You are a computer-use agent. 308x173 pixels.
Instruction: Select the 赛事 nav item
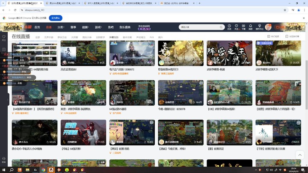tap(73, 27)
